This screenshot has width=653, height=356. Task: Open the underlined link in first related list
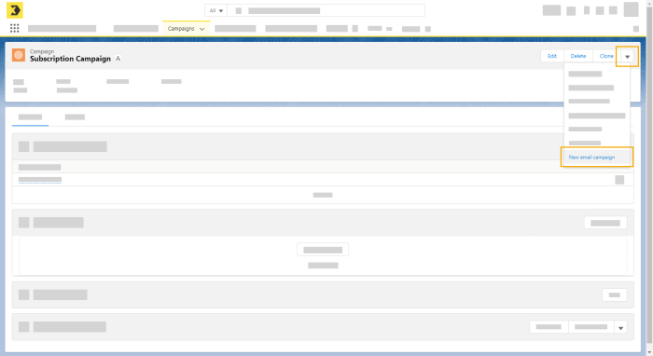[40, 180]
